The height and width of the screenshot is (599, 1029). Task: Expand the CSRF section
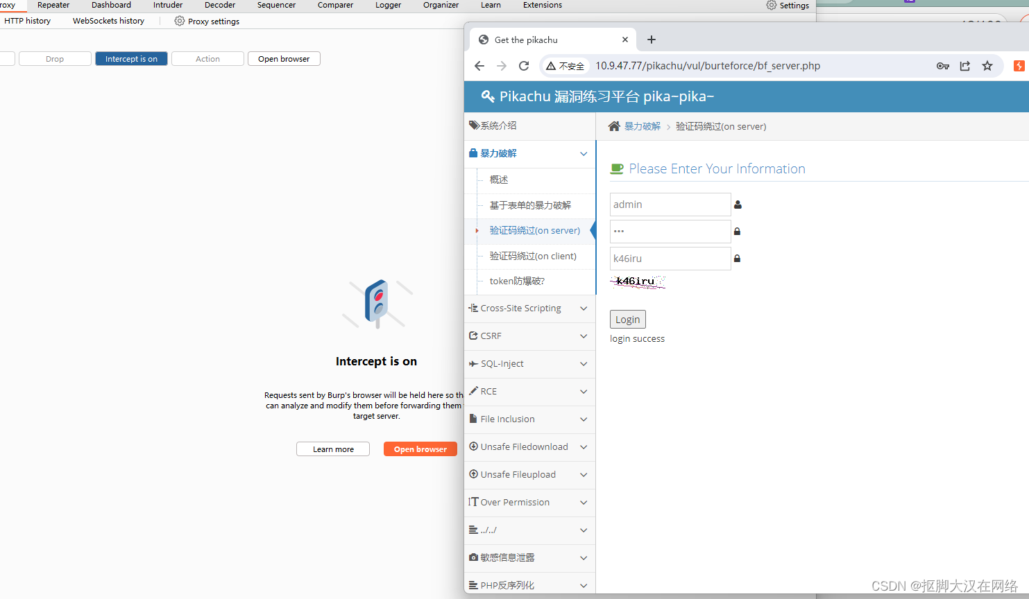pyautogui.click(x=529, y=336)
